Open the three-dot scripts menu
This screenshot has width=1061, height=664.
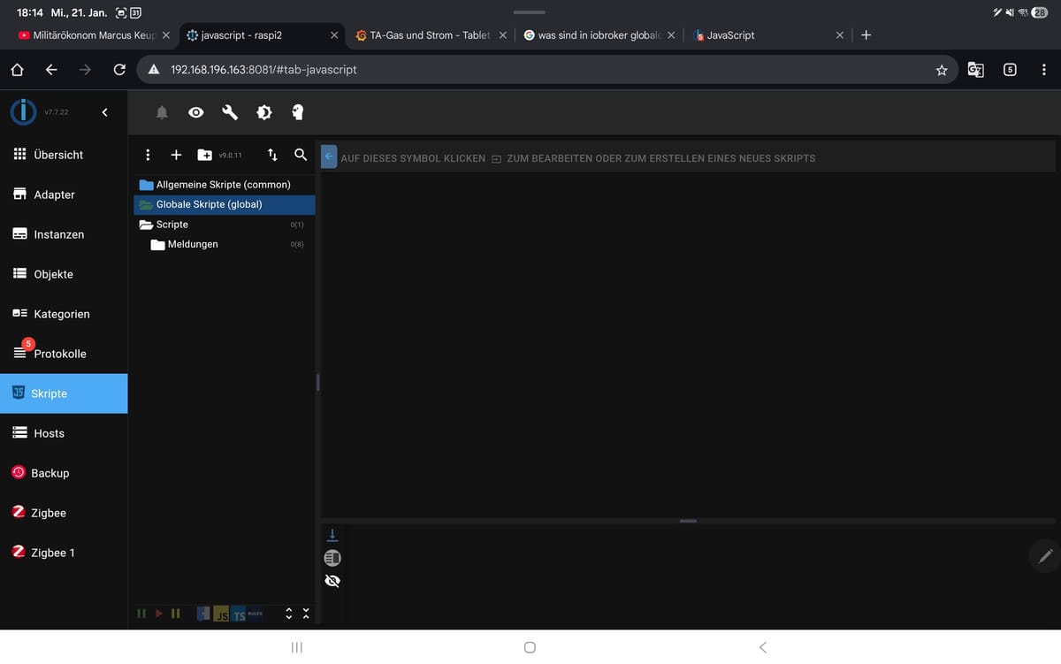148,155
